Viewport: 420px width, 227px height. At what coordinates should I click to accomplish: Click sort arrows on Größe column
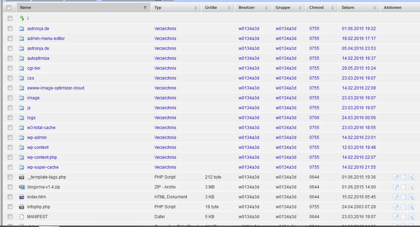(x=229, y=7)
